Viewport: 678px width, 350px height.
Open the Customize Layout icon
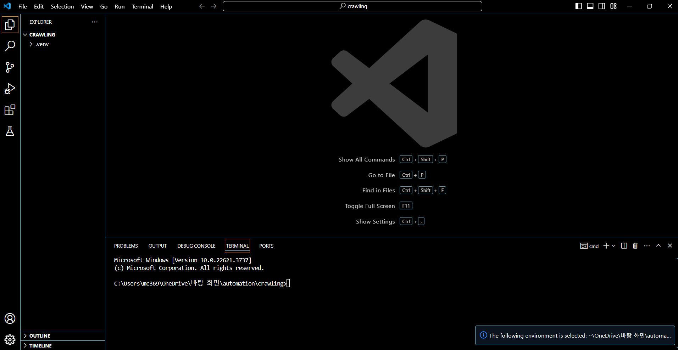pyautogui.click(x=613, y=6)
